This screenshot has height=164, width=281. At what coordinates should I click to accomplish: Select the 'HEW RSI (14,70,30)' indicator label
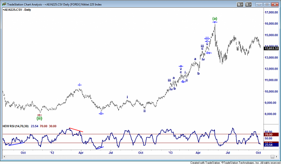[x=15, y=126]
